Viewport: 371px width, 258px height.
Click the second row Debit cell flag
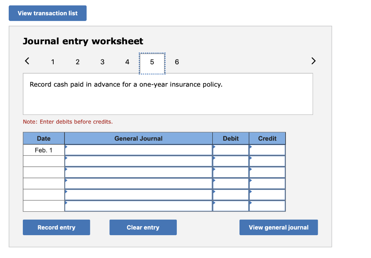(214, 158)
